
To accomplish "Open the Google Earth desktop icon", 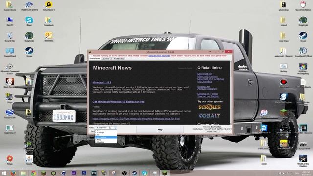I will tap(10, 113).
